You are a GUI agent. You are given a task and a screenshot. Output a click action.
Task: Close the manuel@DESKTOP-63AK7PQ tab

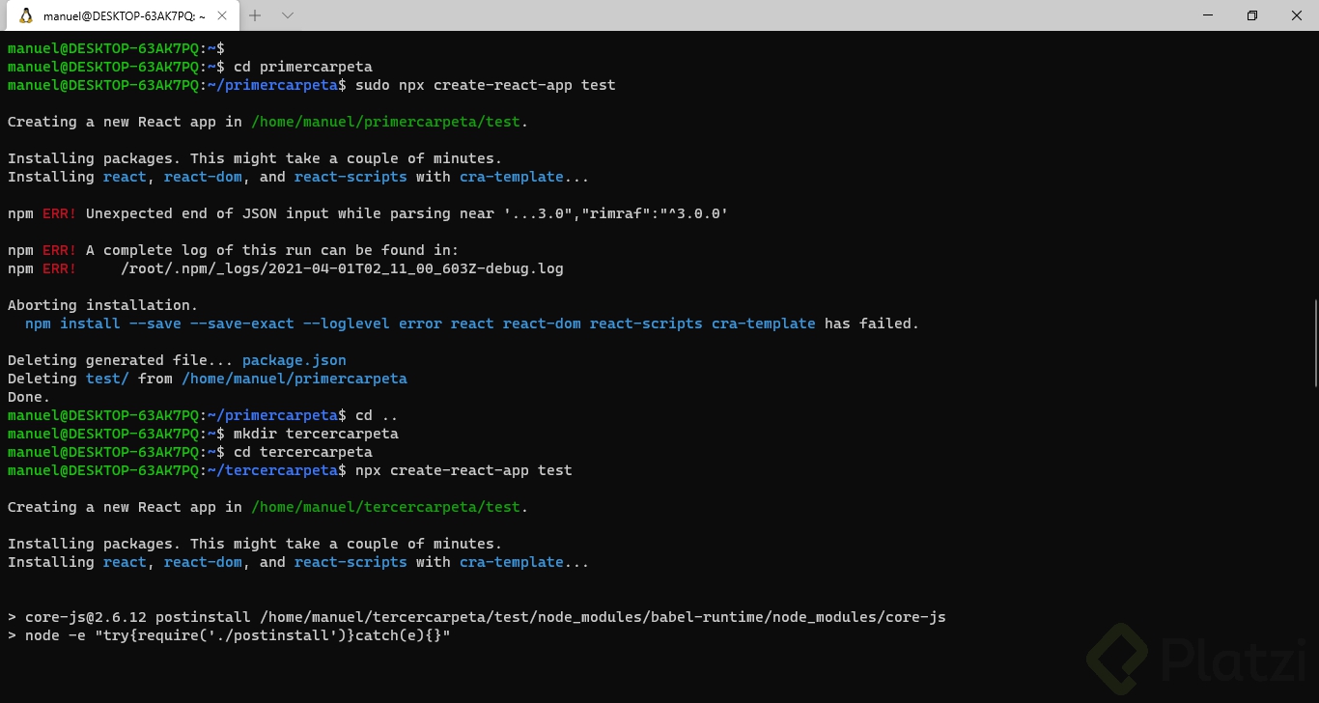(x=220, y=15)
